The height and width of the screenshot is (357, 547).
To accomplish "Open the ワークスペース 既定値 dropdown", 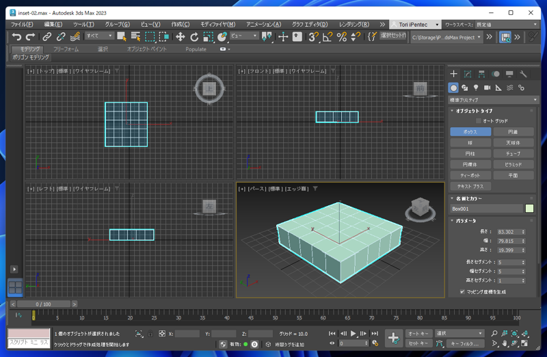I will click(x=507, y=25).
